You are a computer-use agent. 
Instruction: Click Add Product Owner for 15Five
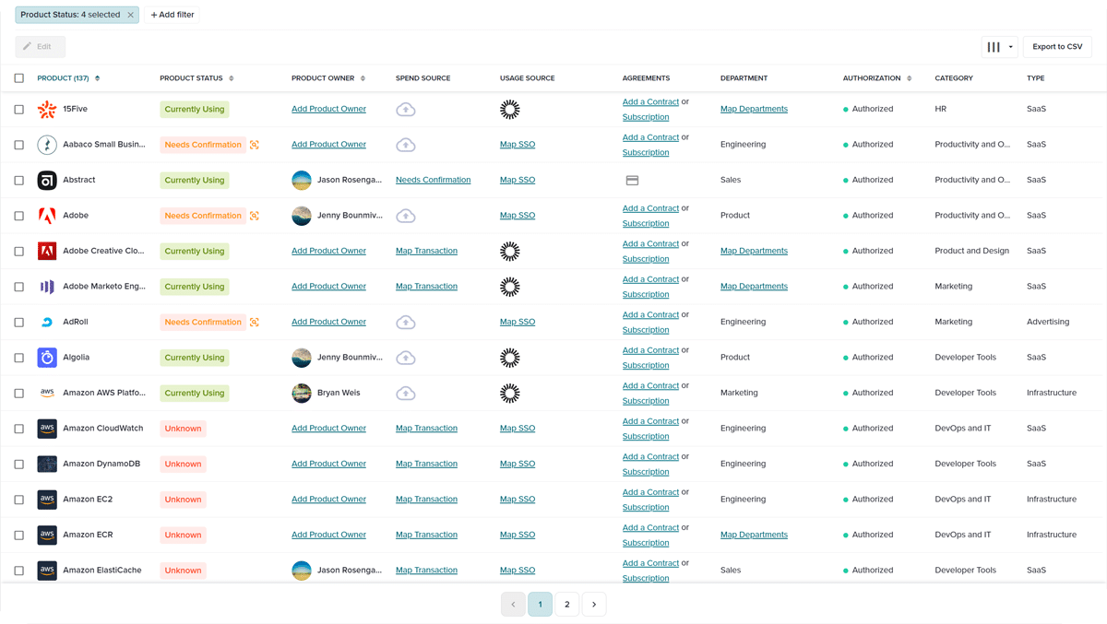[x=328, y=110]
